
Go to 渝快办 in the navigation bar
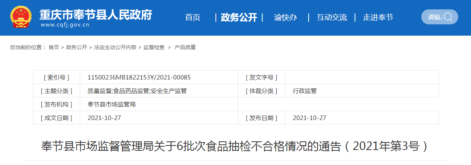point(285,17)
